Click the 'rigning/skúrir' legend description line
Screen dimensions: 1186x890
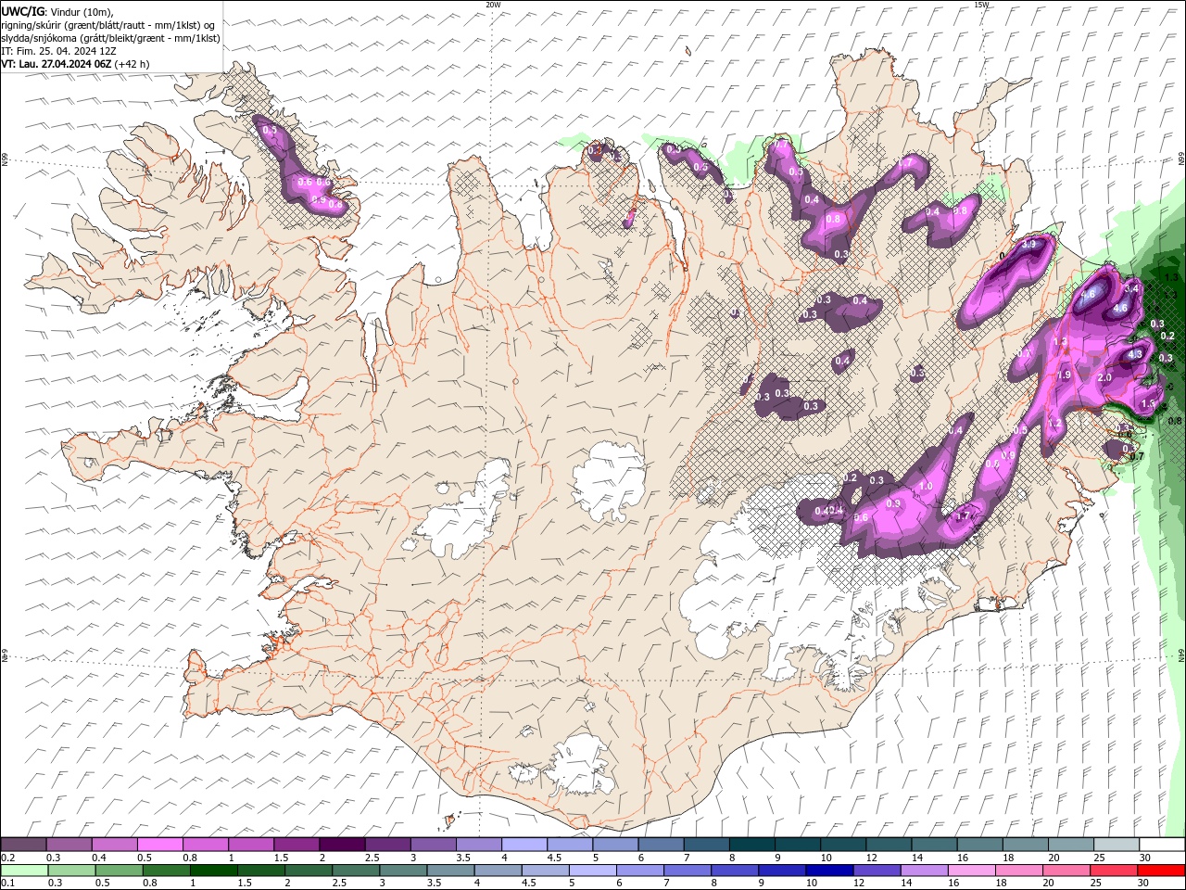coord(108,25)
